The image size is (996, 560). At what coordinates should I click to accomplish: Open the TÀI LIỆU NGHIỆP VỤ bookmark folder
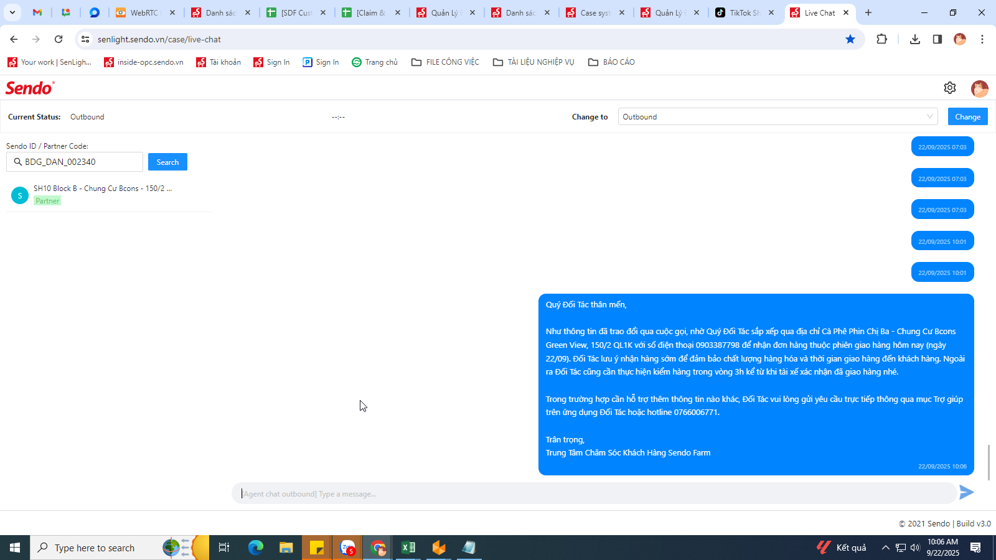click(533, 62)
